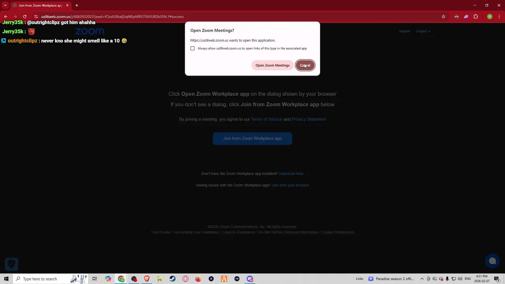Image resolution: width=505 pixels, height=284 pixels.
Task: Switch to Chrome in the taskbar
Action: [x=121, y=279]
